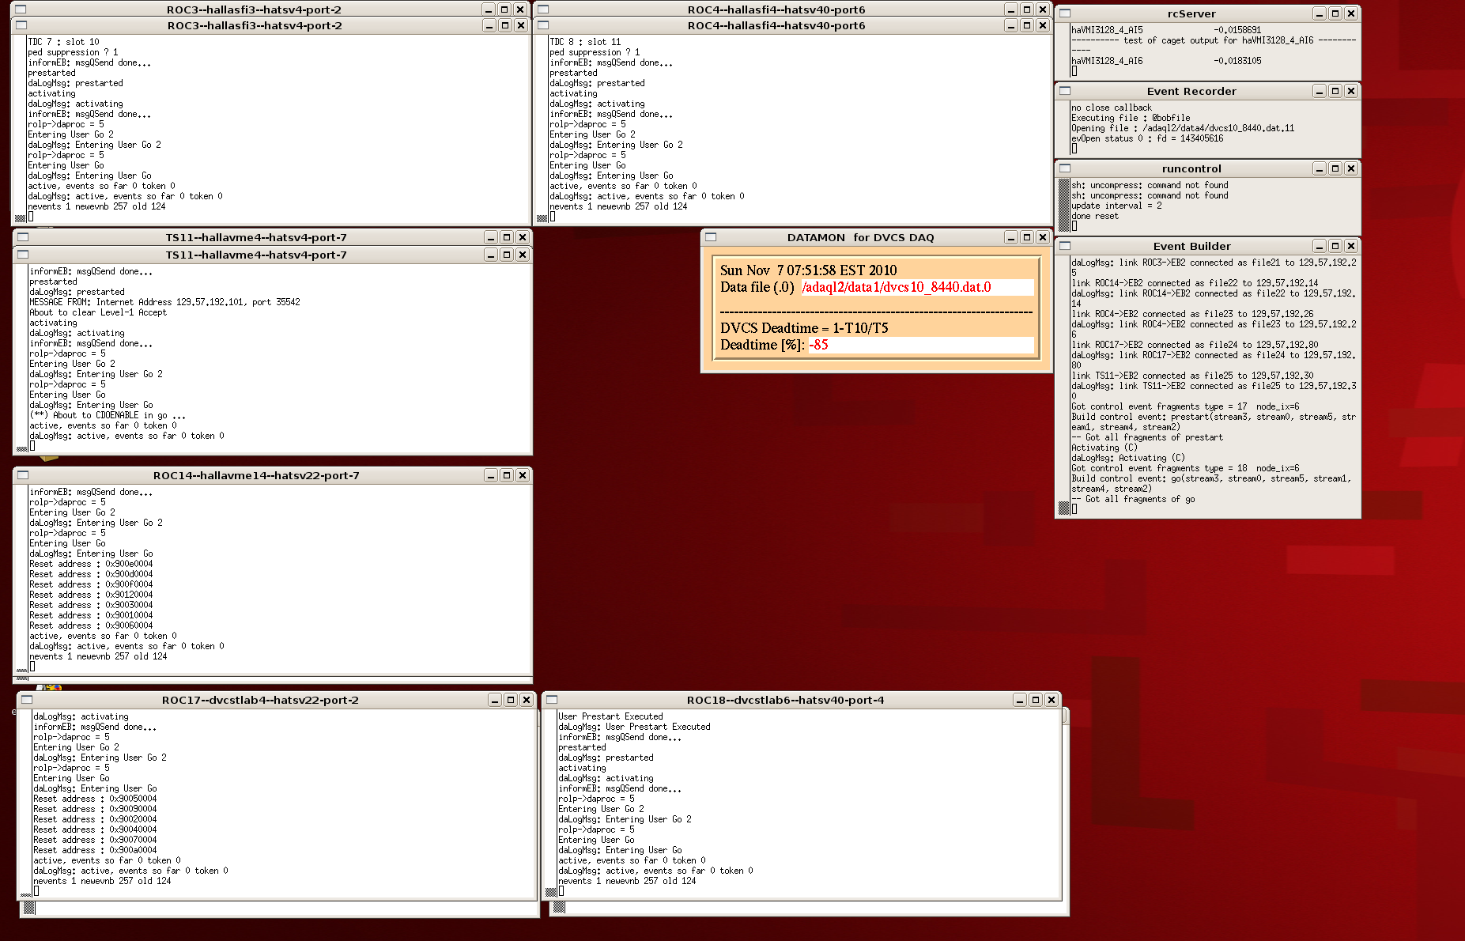Close the Event Recorder window
Viewport: 1465px width, 941px height.
[1351, 91]
